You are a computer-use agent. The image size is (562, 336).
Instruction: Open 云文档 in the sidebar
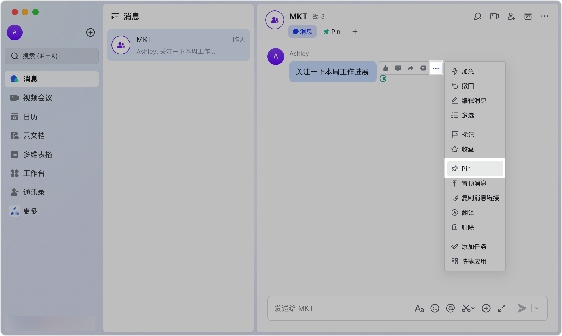pos(52,136)
